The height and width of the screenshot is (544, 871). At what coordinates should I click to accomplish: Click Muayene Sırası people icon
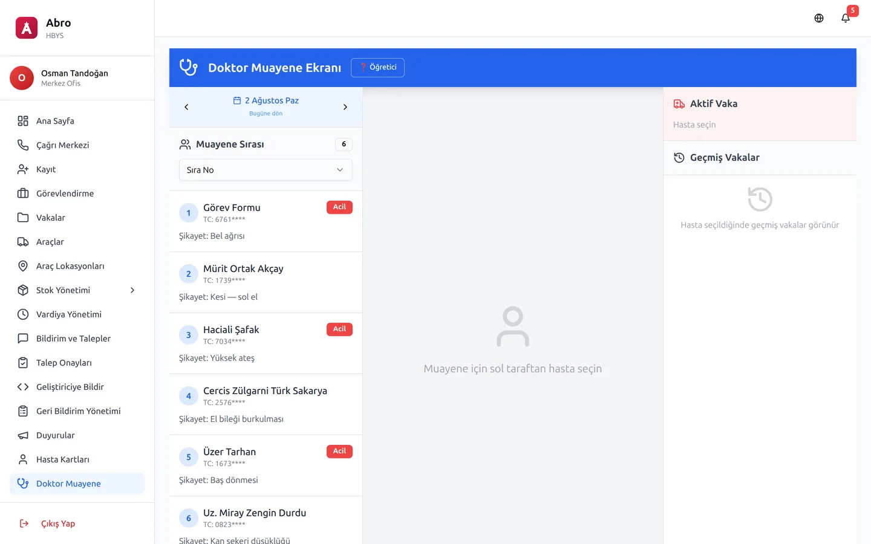coord(185,144)
